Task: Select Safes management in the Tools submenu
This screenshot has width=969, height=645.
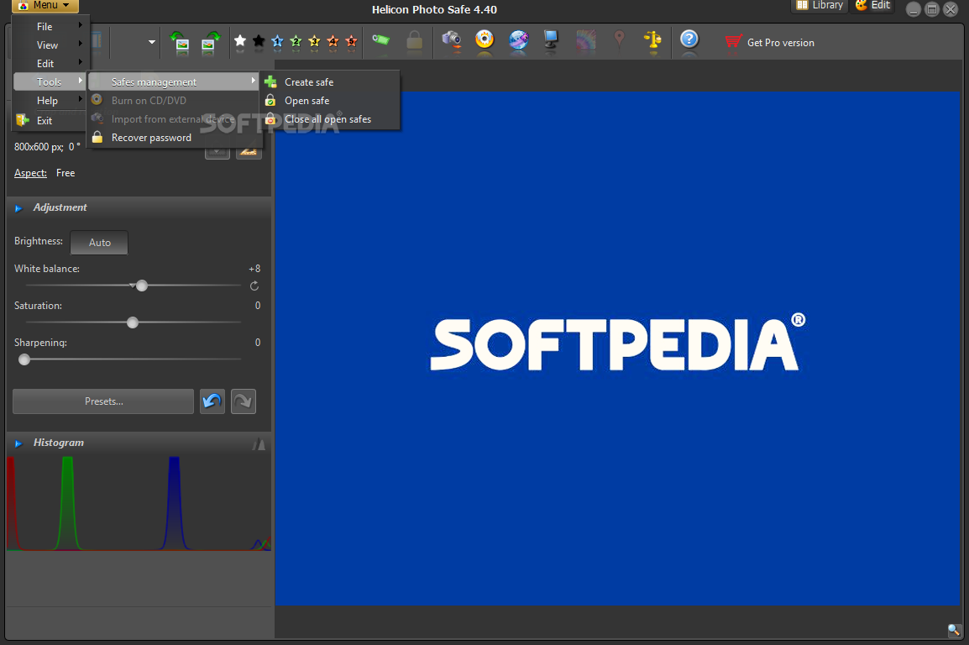Action: [174, 81]
